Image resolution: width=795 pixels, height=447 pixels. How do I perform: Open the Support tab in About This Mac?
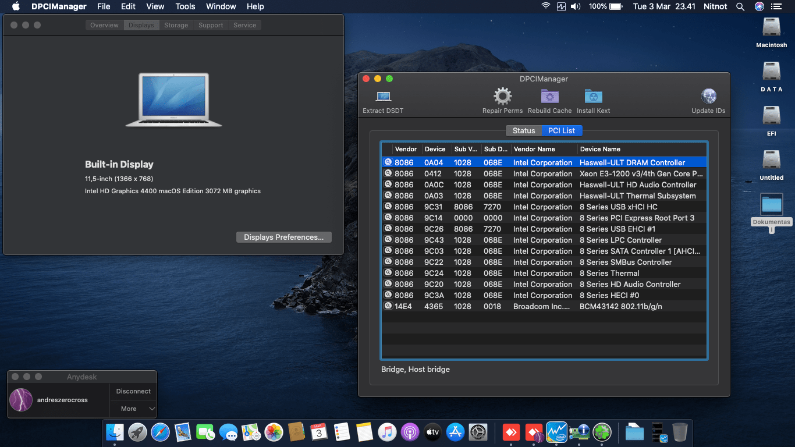coord(211,25)
